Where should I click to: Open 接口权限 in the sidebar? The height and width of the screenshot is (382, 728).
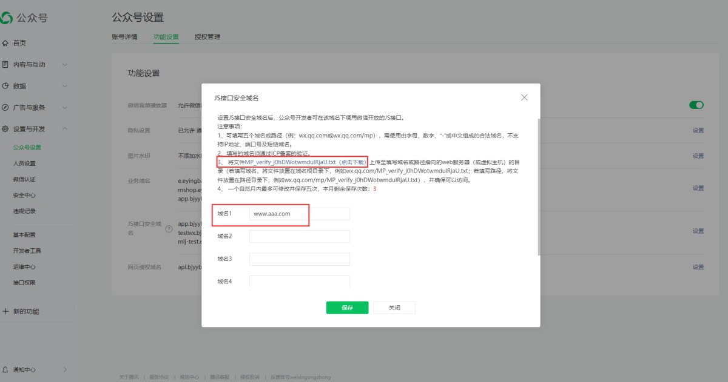(24, 283)
